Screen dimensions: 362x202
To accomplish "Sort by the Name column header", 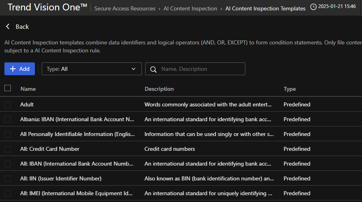I will (28, 89).
